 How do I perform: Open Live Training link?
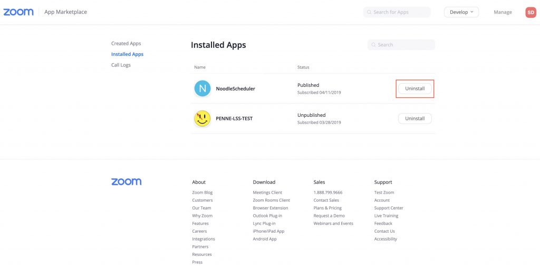point(387,216)
